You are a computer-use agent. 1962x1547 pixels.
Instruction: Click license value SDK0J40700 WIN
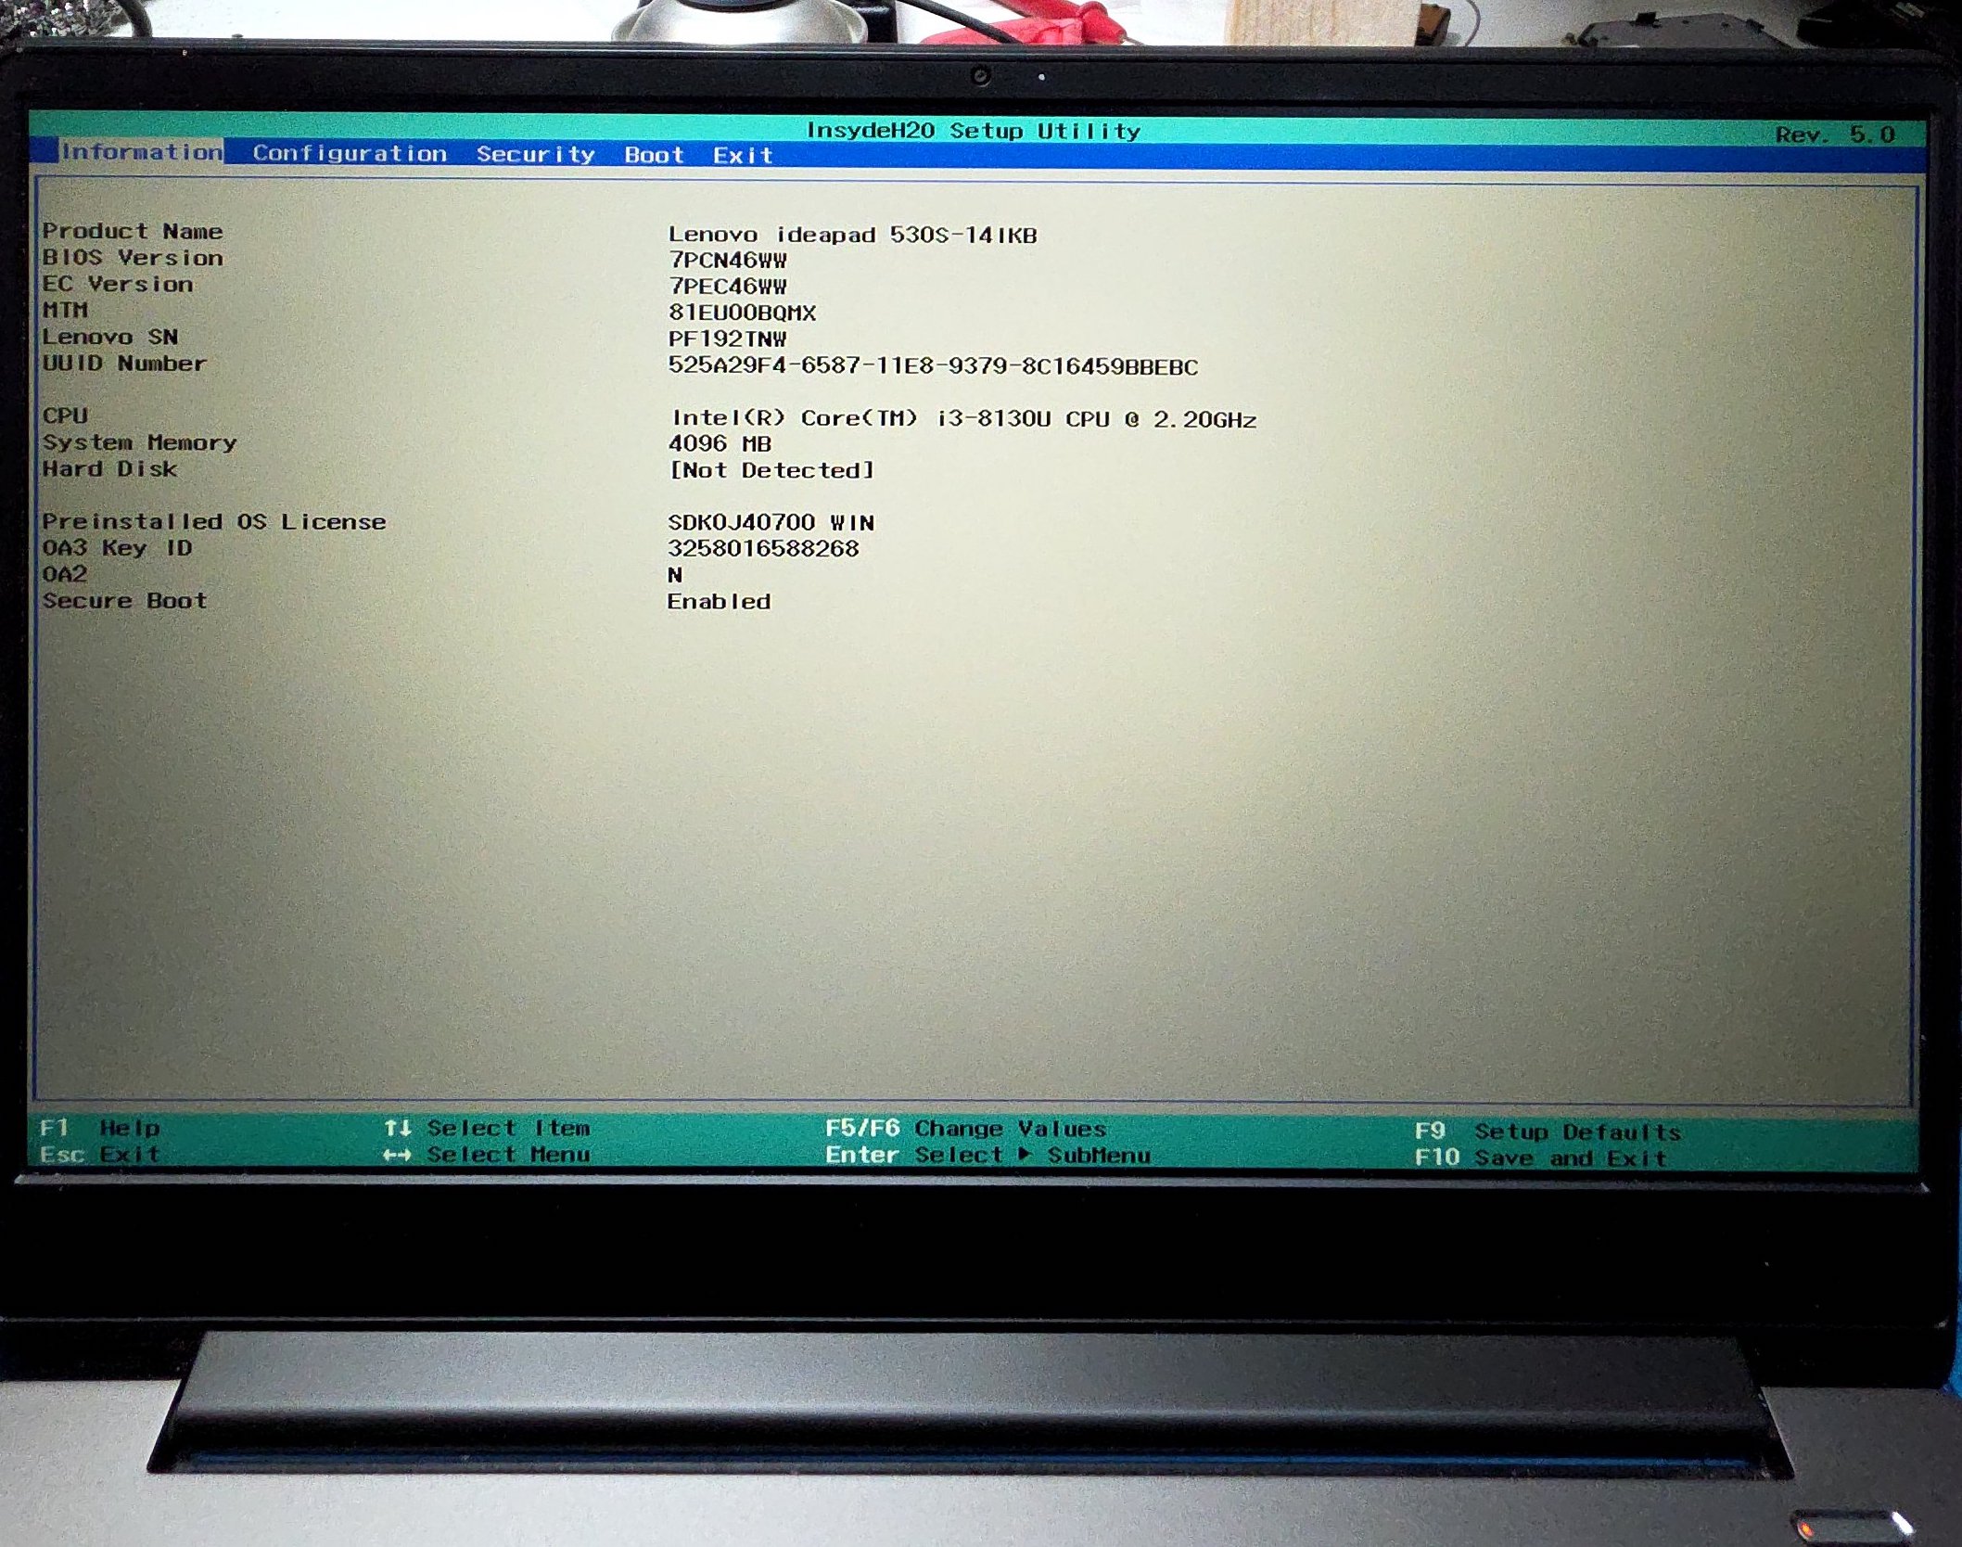(771, 523)
